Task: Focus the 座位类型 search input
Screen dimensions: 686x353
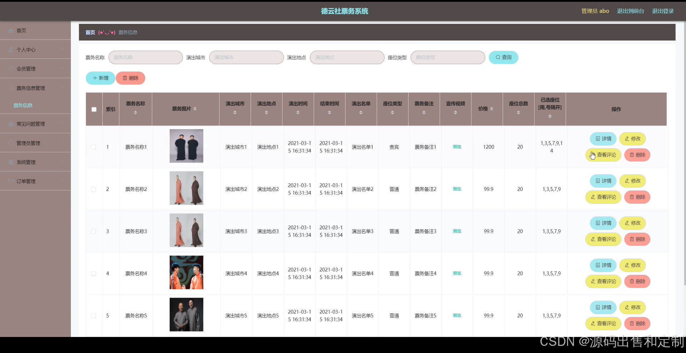Action: (448, 57)
